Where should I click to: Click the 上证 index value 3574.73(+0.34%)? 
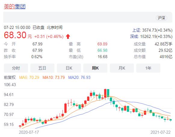(157, 30)
